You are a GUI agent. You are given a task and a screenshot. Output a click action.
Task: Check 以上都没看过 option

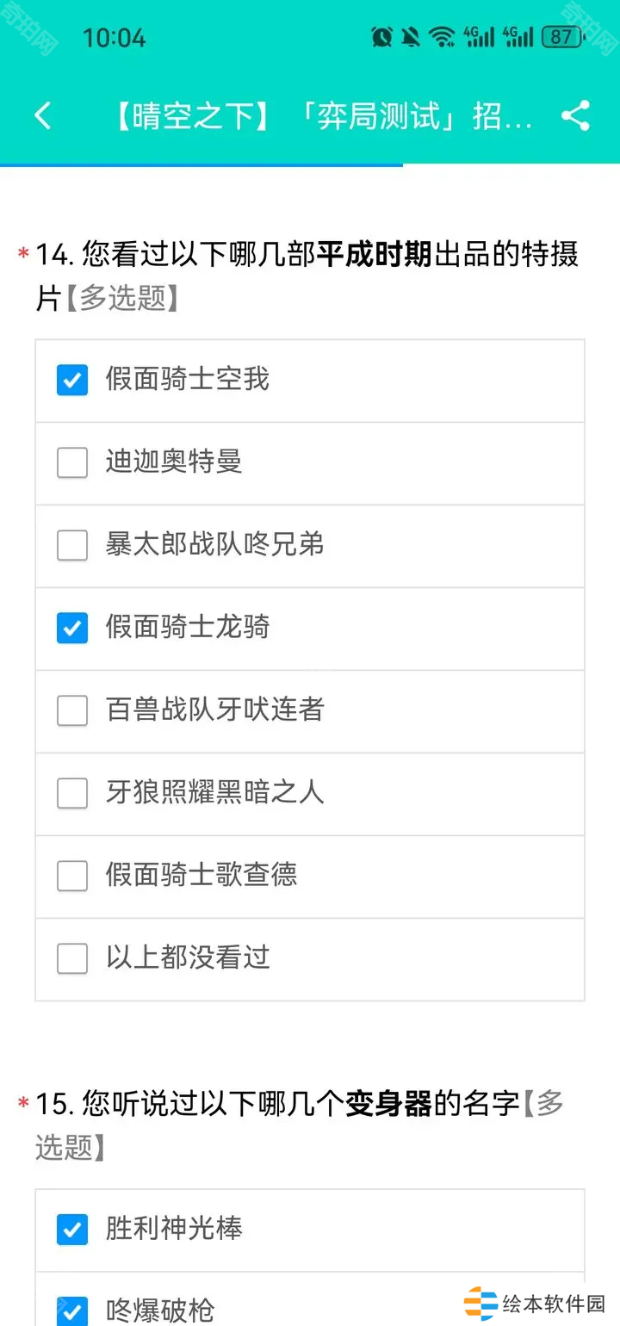[x=72, y=958]
